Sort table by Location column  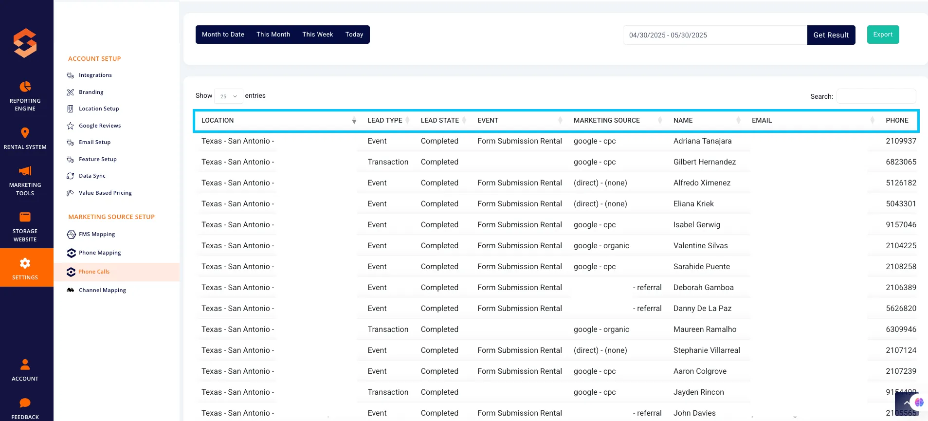277,121
